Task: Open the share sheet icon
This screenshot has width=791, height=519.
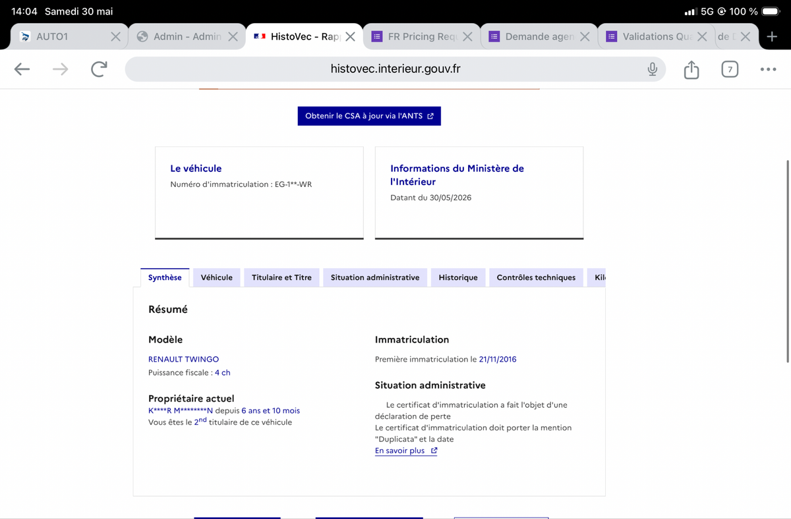Action: point(691,69)
